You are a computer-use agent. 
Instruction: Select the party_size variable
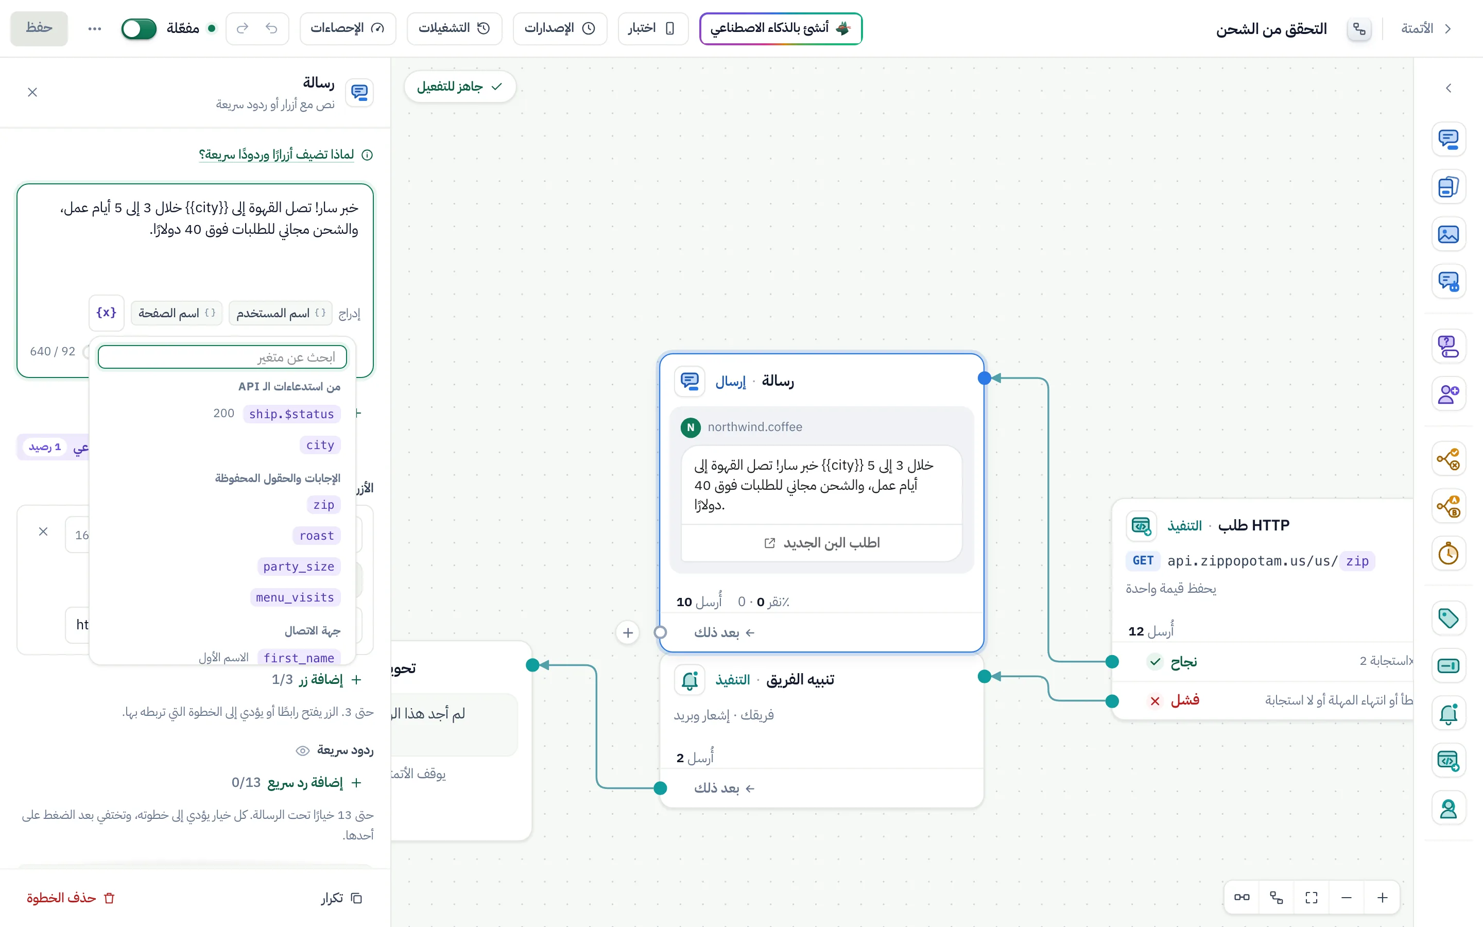[x=299, y=566]
